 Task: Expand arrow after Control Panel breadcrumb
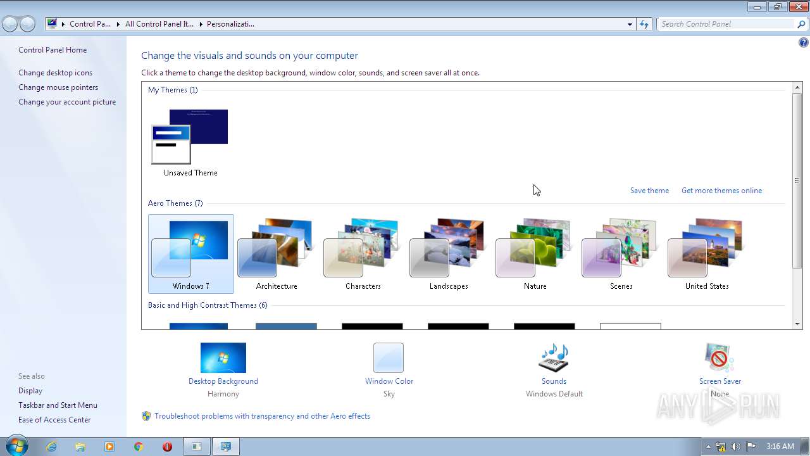coord(118,24)
